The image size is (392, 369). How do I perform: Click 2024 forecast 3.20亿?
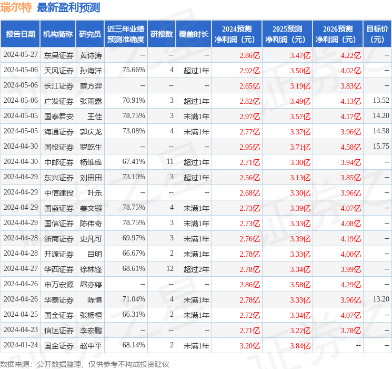pyautogui.click(x=250, y=346)
